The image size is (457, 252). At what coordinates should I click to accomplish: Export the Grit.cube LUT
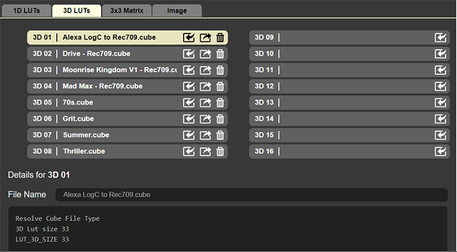pos(205,118)
